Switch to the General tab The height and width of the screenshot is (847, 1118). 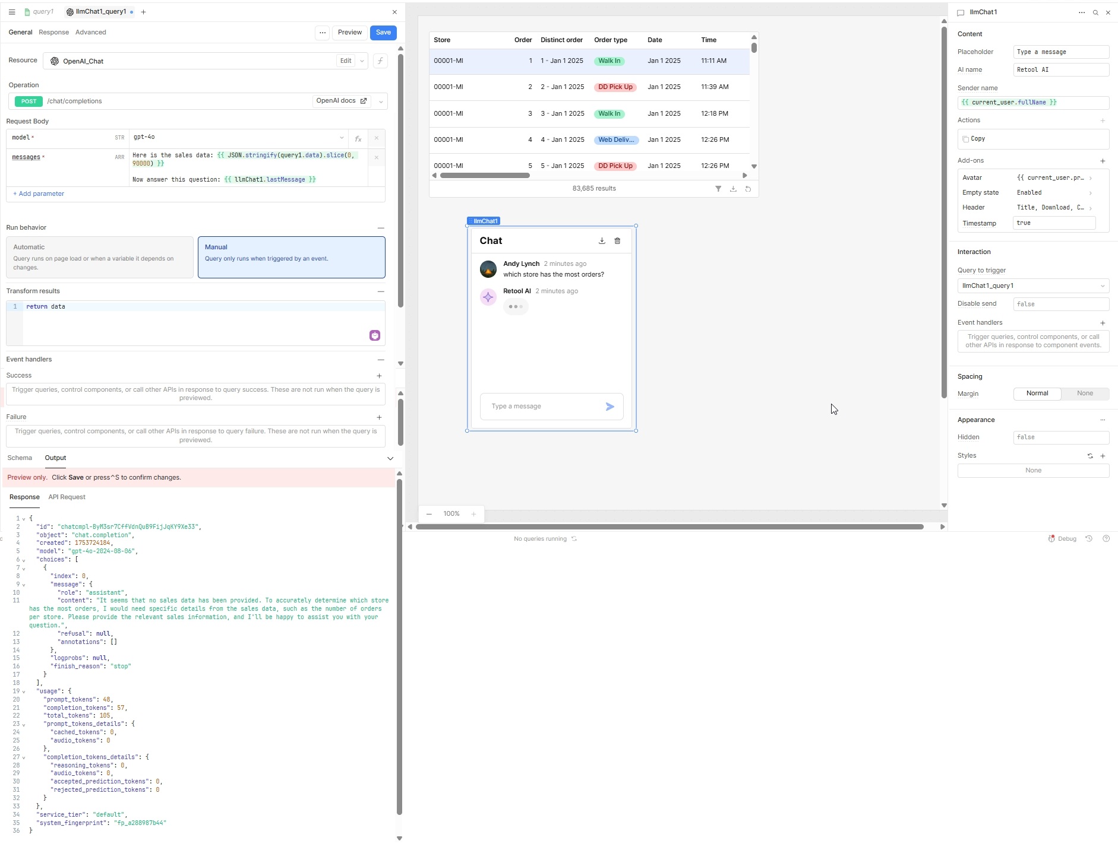point(20,33)
